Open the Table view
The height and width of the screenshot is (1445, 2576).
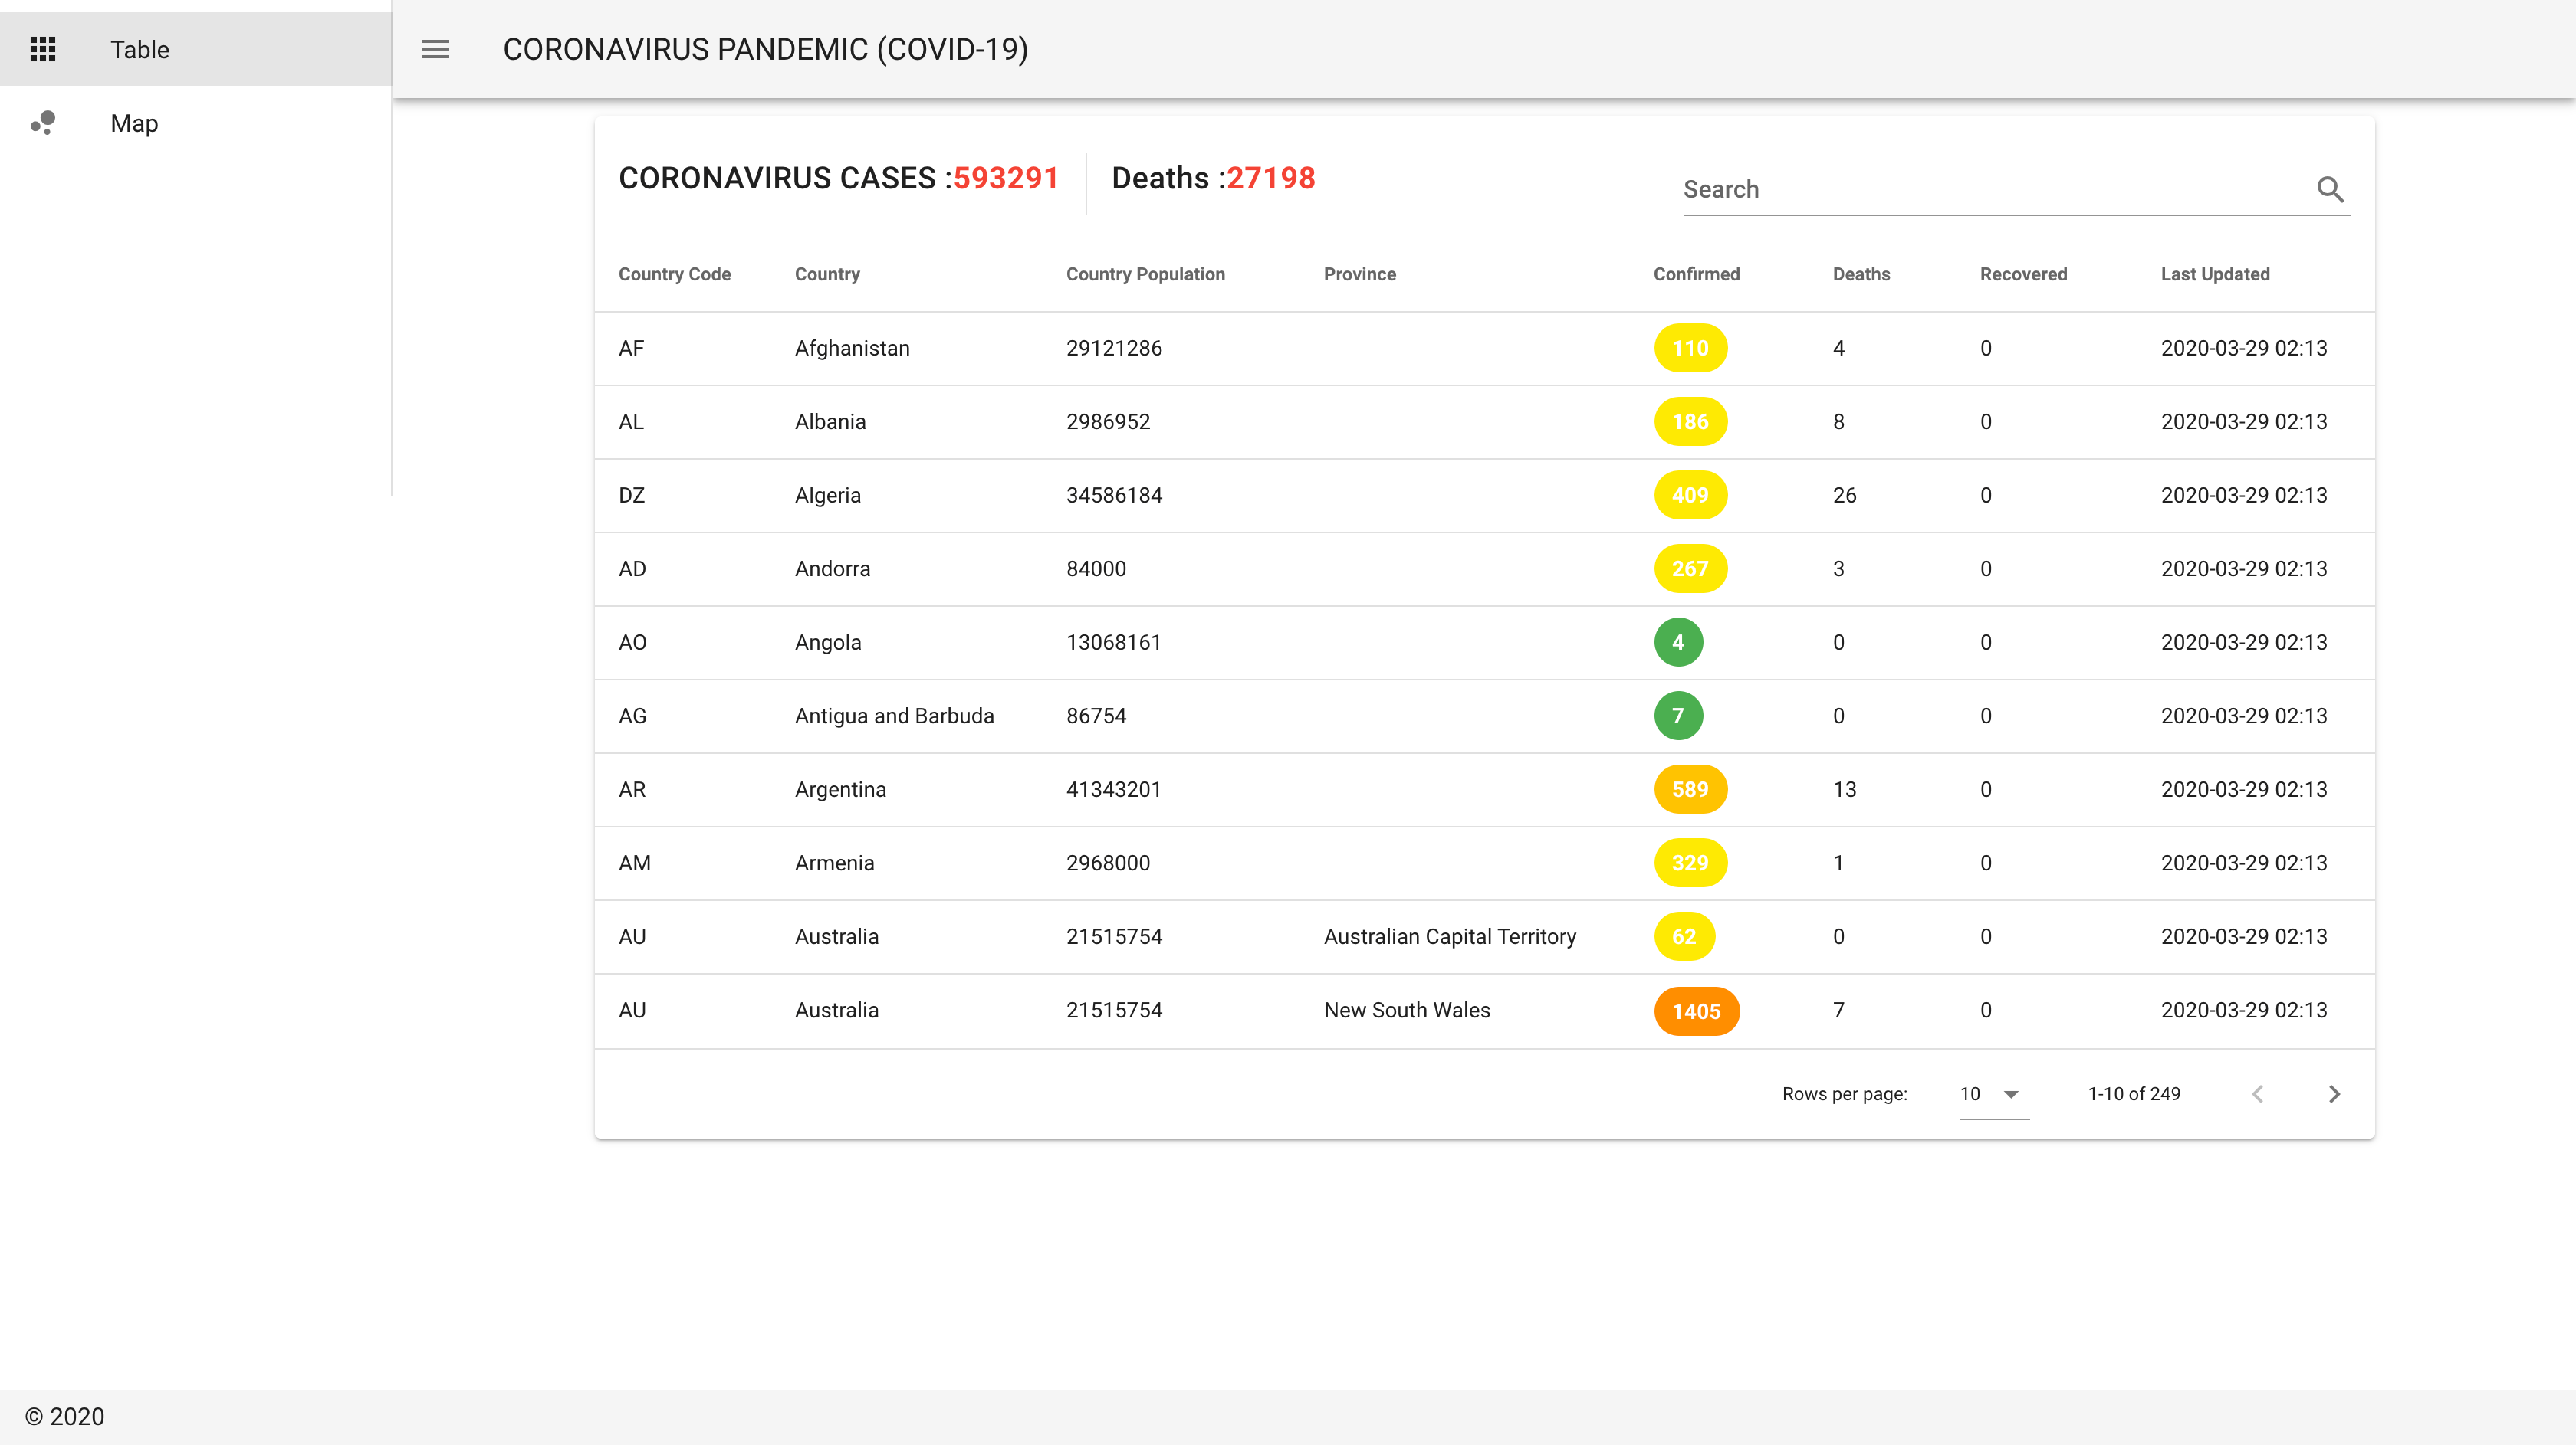click(196, 49)
